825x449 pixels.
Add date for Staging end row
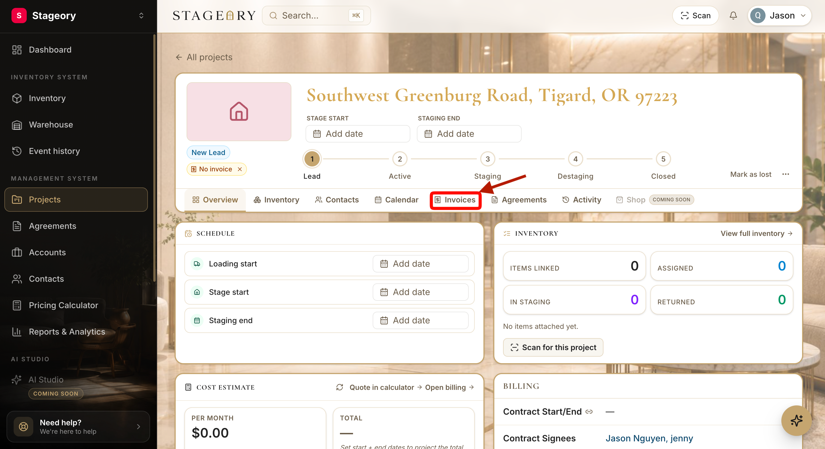[x=420, y=320]
